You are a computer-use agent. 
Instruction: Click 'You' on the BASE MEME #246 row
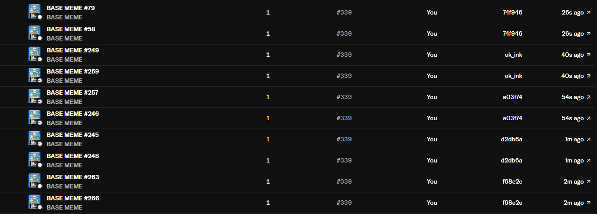click(x=432, y=118)
